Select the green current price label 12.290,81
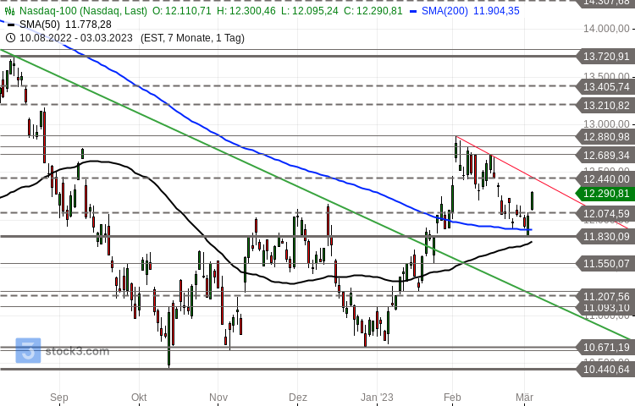Viewport: 635px width, 406px height. pos(605,194)
